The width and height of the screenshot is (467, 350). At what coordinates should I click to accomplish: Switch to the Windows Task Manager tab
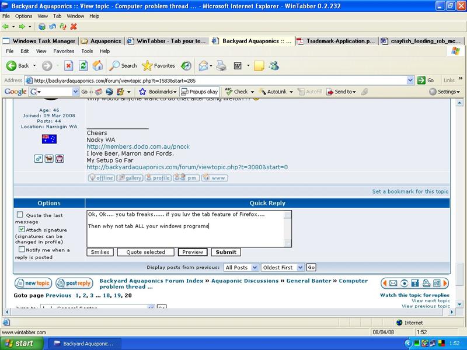click(41, 41)
